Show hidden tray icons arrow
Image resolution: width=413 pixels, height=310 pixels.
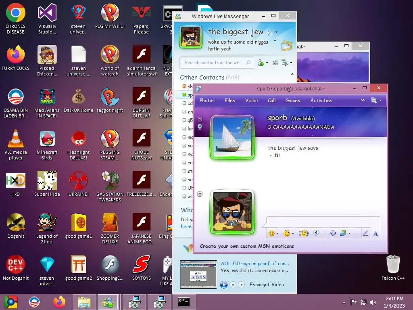coord(344,302)
